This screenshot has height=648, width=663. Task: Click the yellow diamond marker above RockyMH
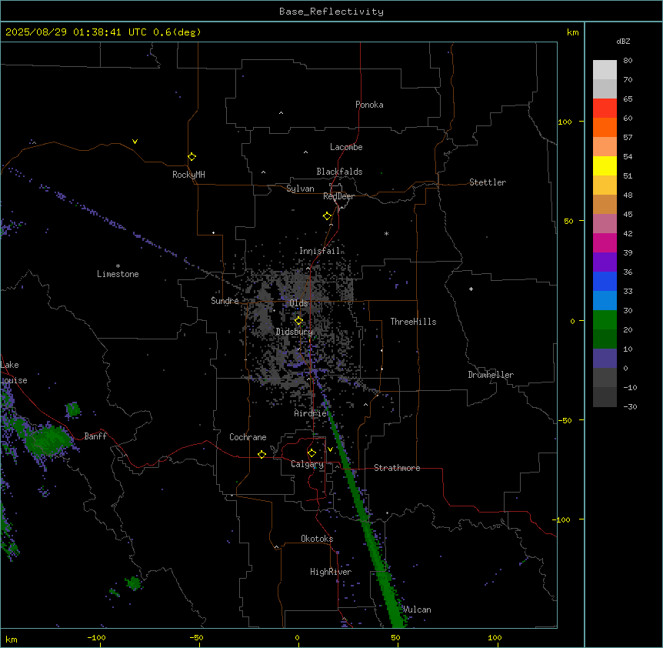[192, 157]
